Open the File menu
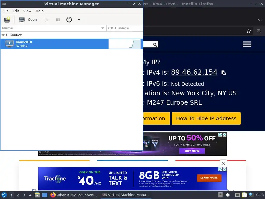The height and width of the screenshot is (199, 265). pyautogui.click(x=5, y=11)
